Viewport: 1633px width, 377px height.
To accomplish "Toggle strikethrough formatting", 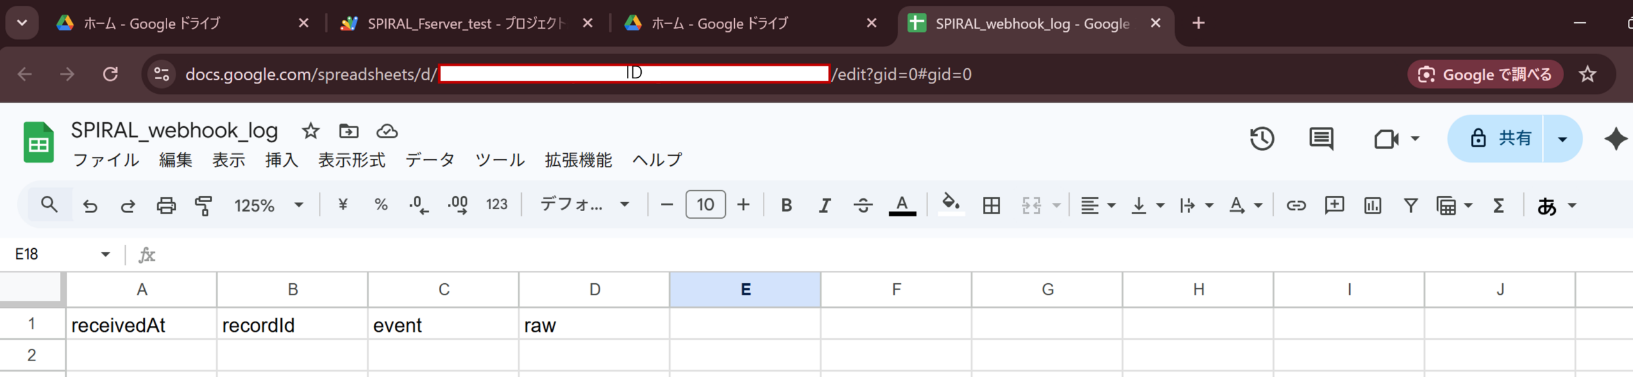I will coord(863,205).
